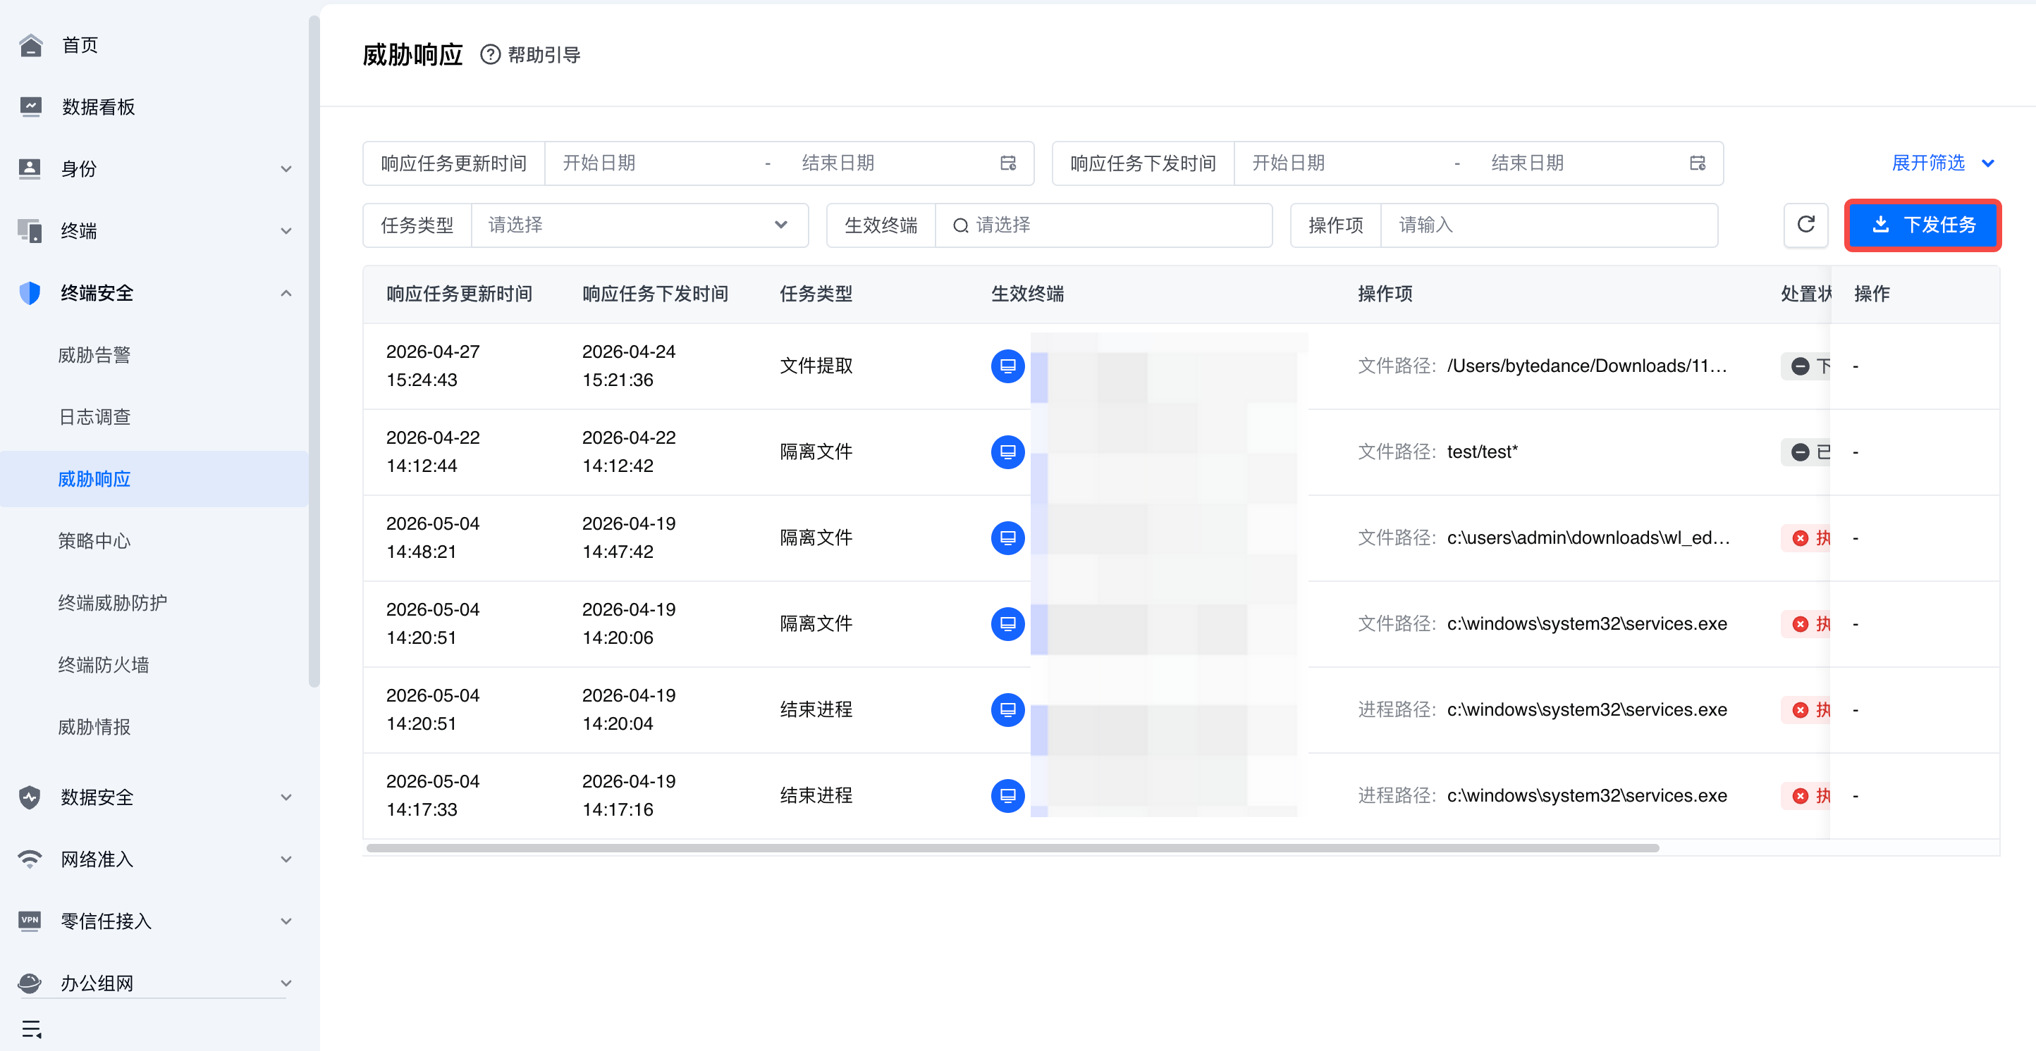The width and height of the screenshot is (2036, 1051).
Task: Click the 零信任接入 VPN icon
Action: tap(30, 921)
